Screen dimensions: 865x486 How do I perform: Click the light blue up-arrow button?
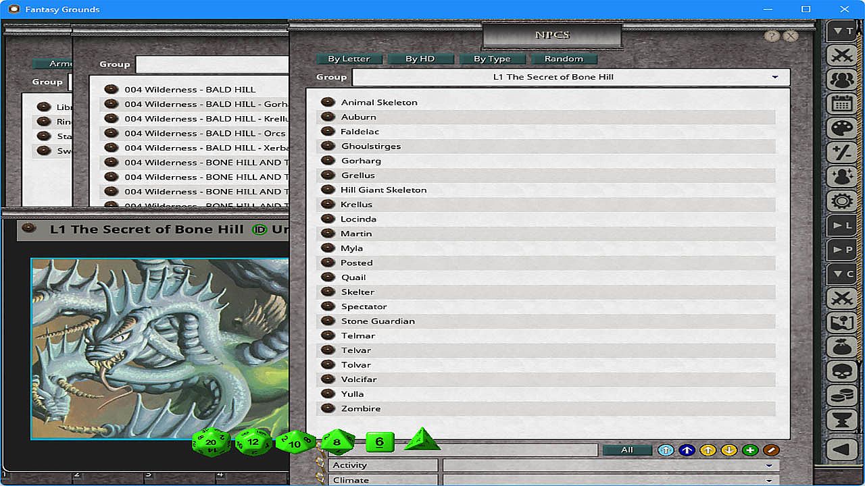pos(666,450)
